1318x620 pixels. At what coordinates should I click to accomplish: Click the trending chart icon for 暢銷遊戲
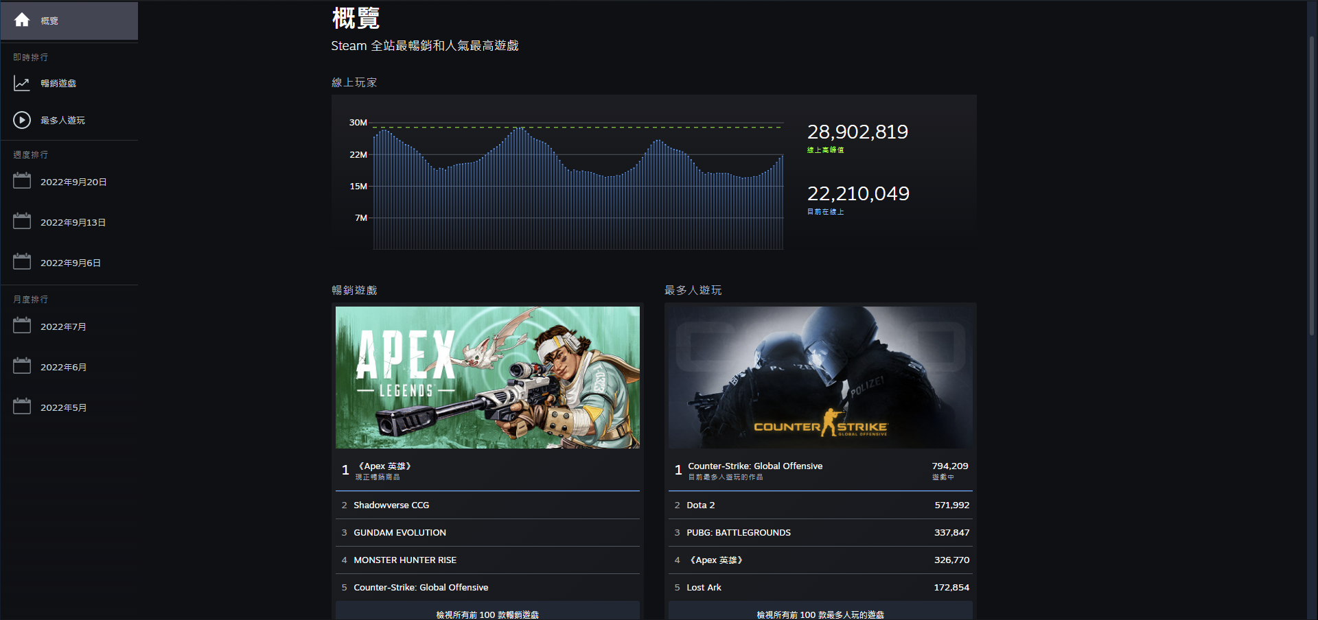[22, 84]
